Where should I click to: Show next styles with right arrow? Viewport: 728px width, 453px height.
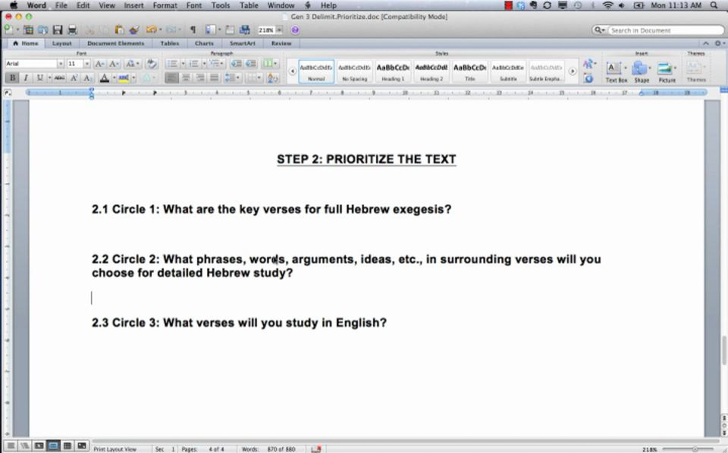pyautogui.click(x=572, y=71)
